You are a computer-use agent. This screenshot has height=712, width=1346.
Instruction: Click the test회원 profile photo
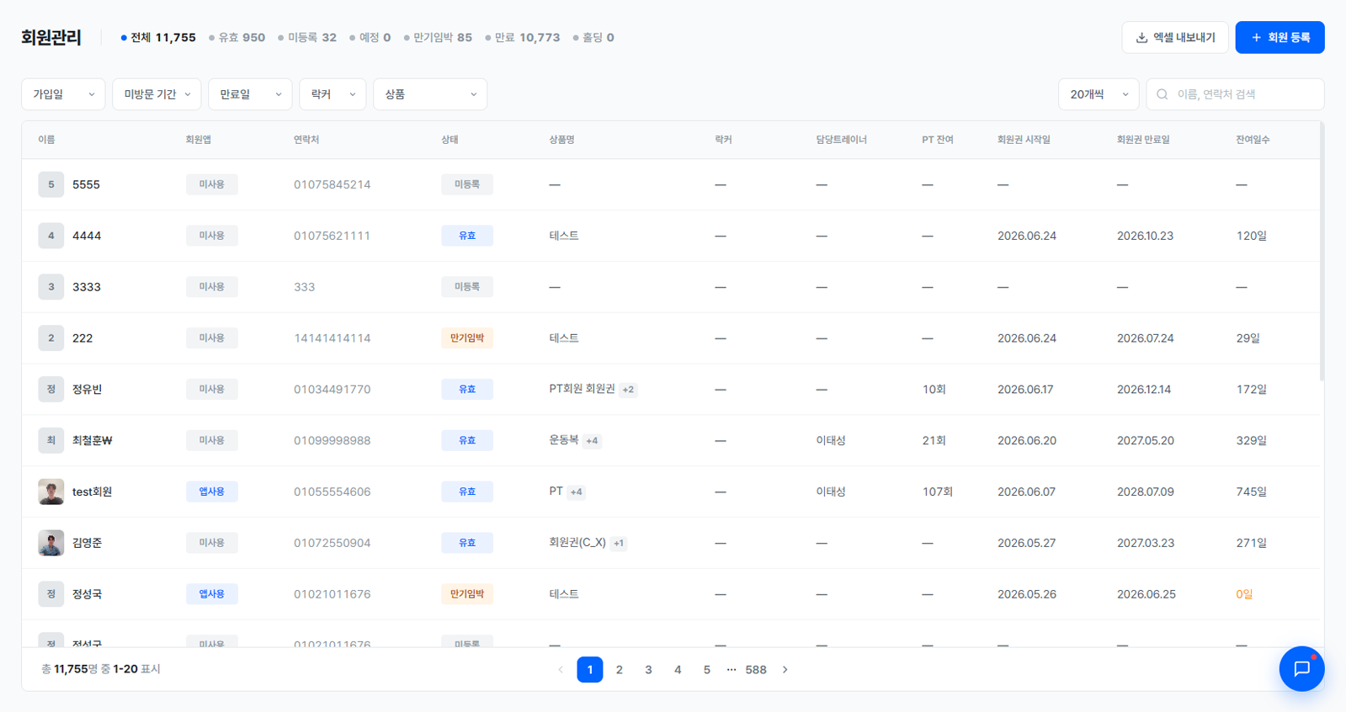click(x=51, y=491)
